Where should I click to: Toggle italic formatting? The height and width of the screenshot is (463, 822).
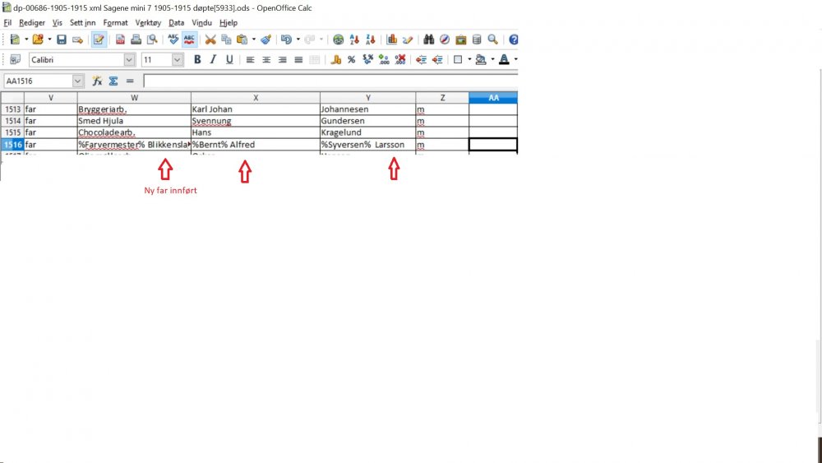213,60
